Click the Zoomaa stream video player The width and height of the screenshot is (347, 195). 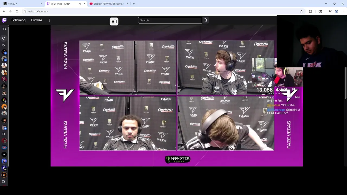coord(176,96)
